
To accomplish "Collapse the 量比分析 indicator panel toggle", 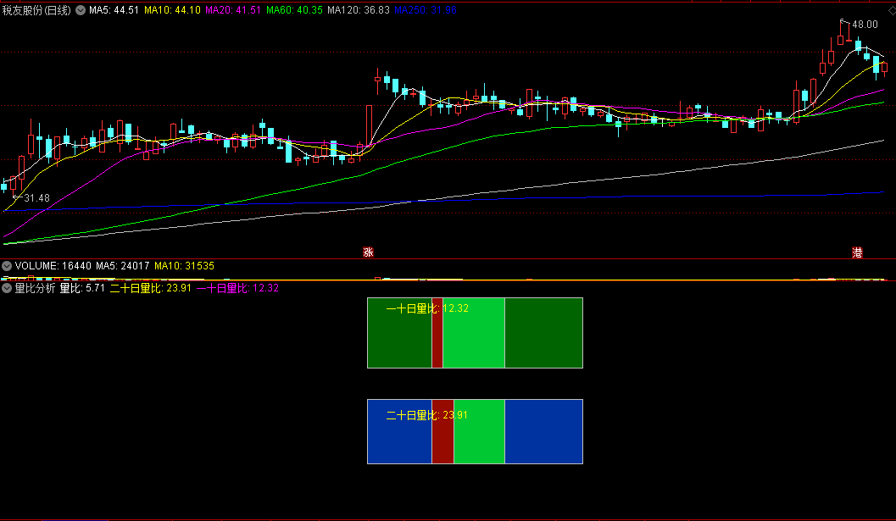I will click(x=7, y=289).
